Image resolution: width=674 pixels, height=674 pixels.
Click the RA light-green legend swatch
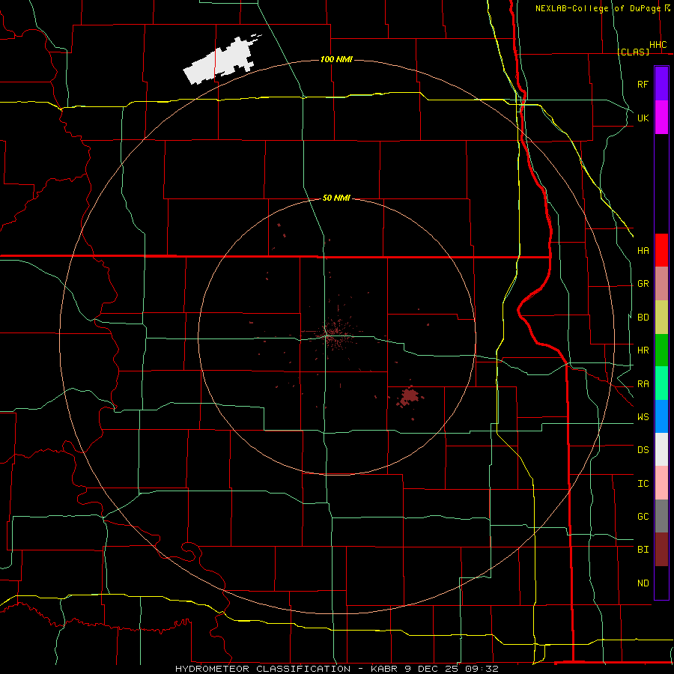pos(661,383)
